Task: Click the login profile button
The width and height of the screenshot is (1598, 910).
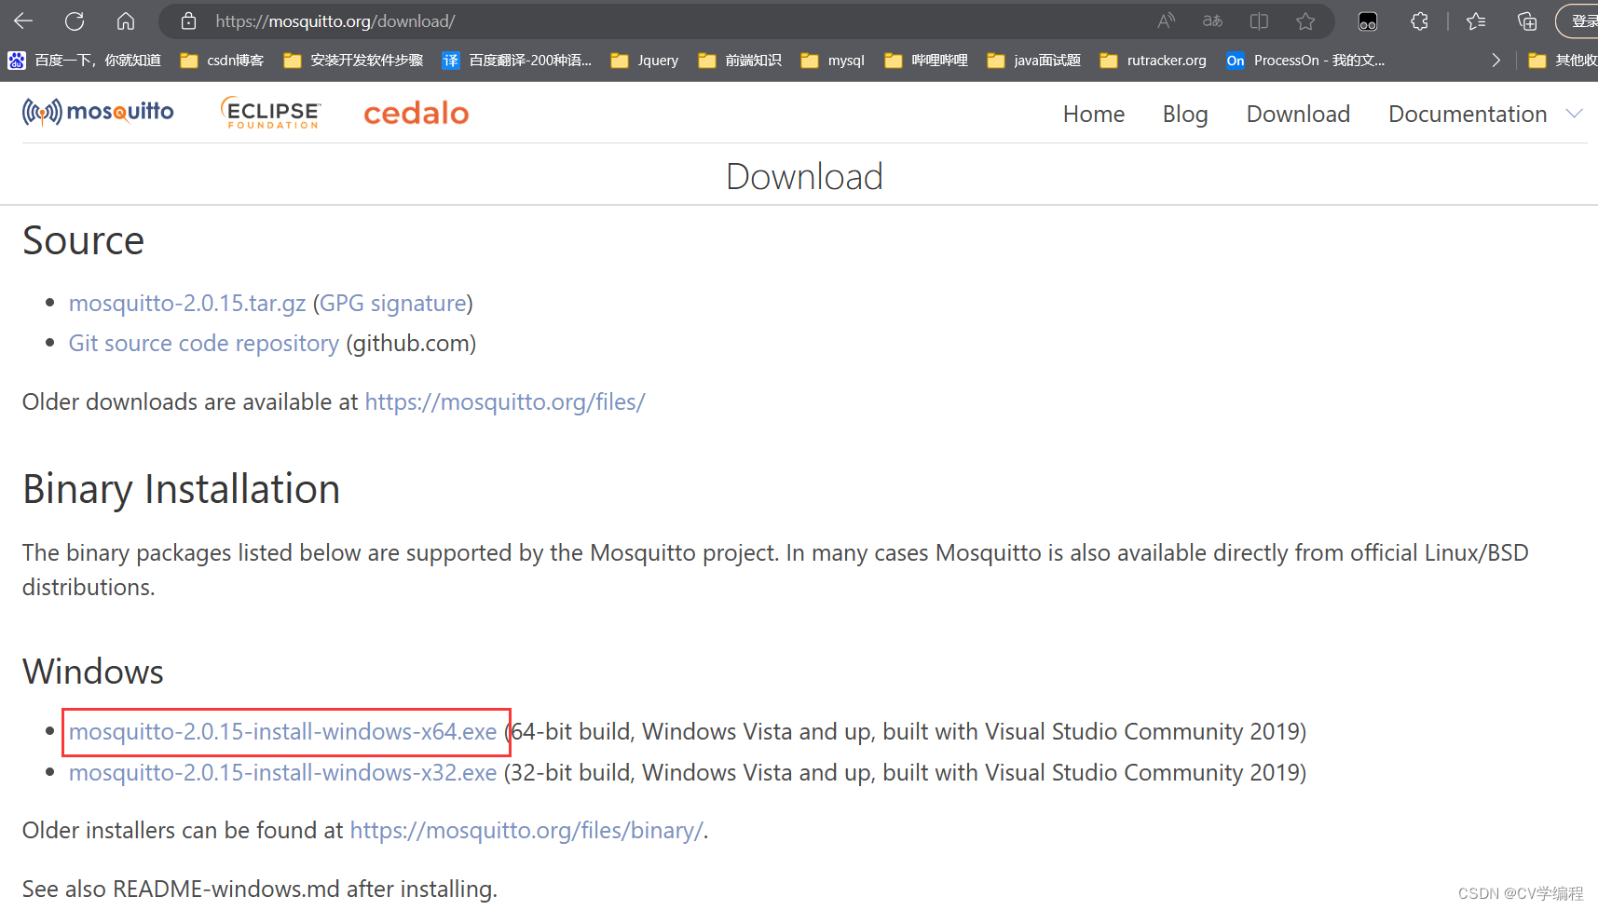Action: click(1579, 20)
